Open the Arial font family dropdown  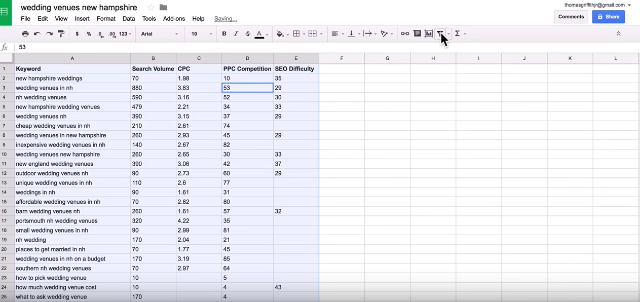[x=160, y=34]
